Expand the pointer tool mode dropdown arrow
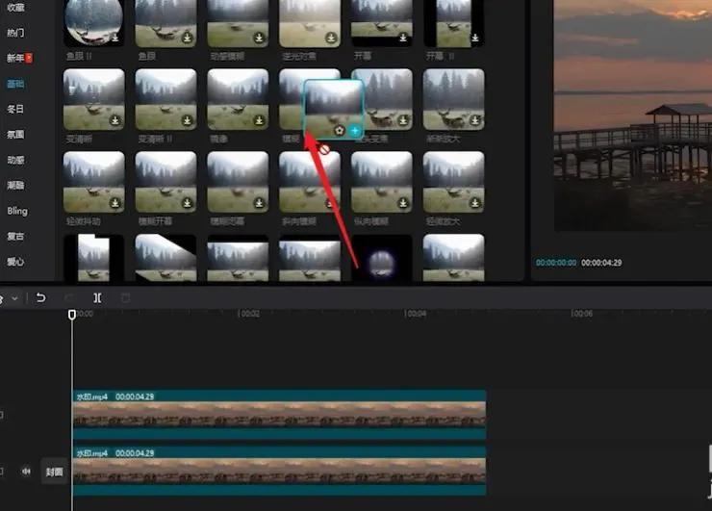The image size is (712, 511). point(15,298)
